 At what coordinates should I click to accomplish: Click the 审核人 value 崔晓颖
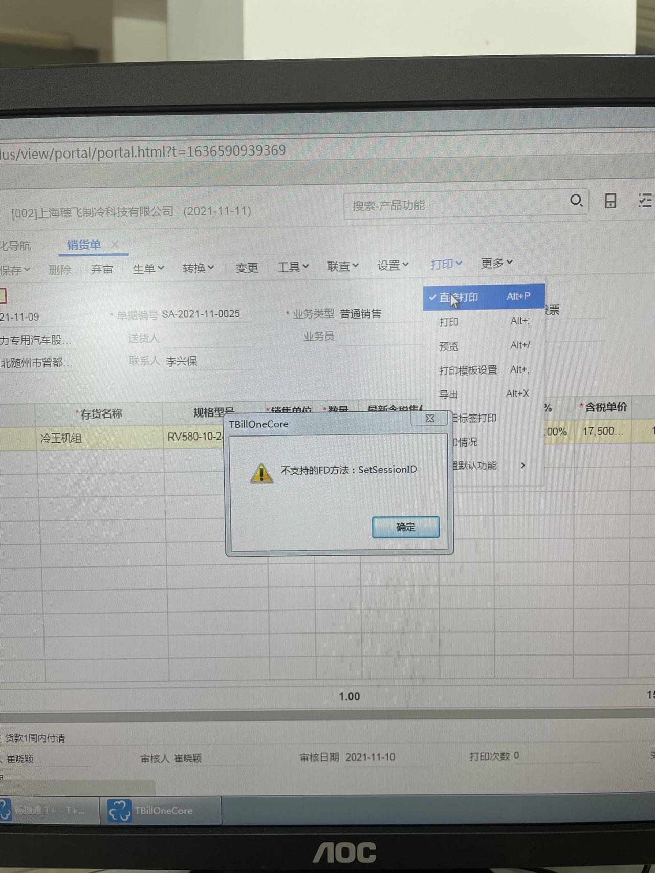[188, 758]
